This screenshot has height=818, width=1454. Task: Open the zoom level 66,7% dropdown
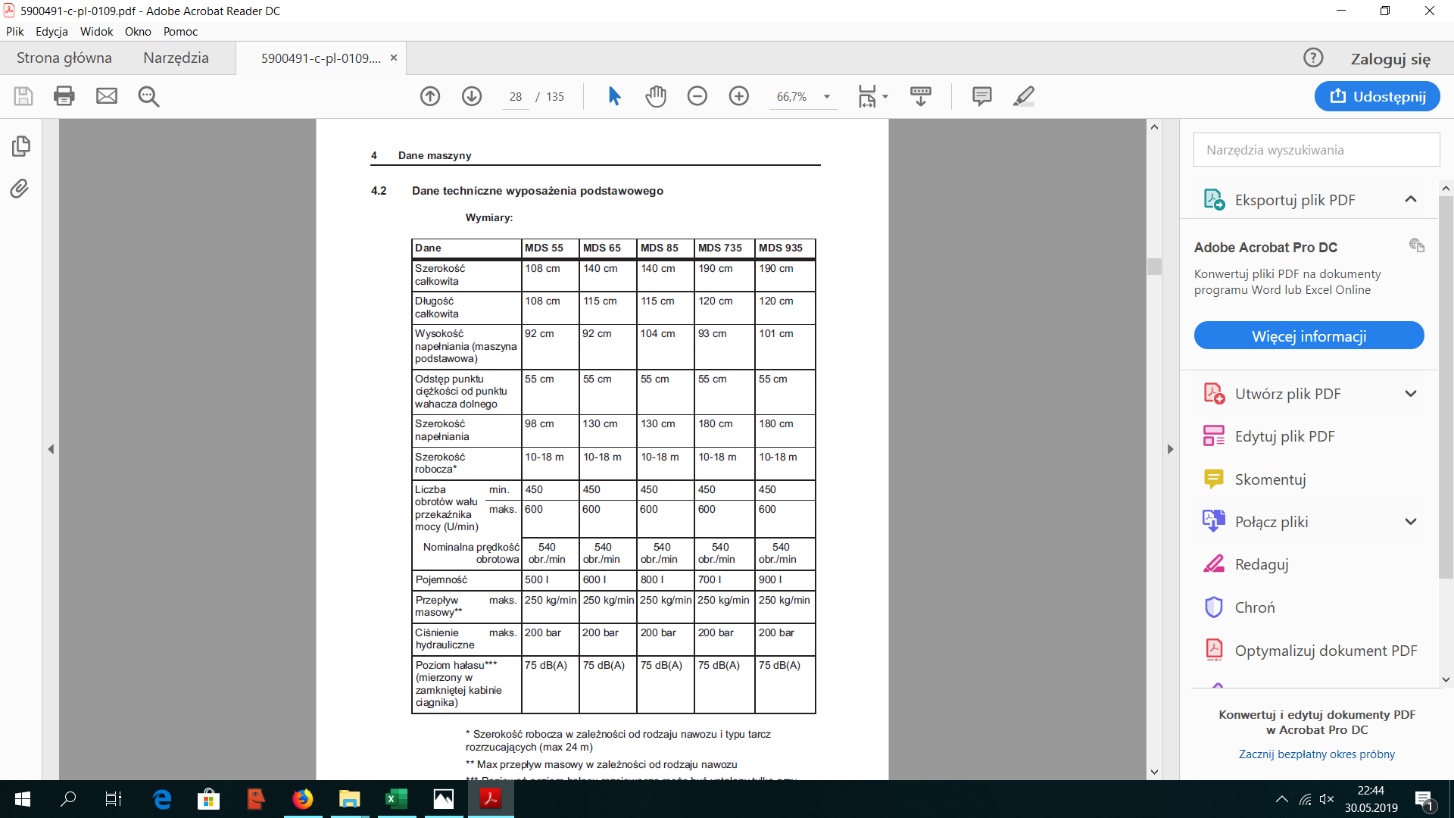pyautogui.click(x=827, y=97)
